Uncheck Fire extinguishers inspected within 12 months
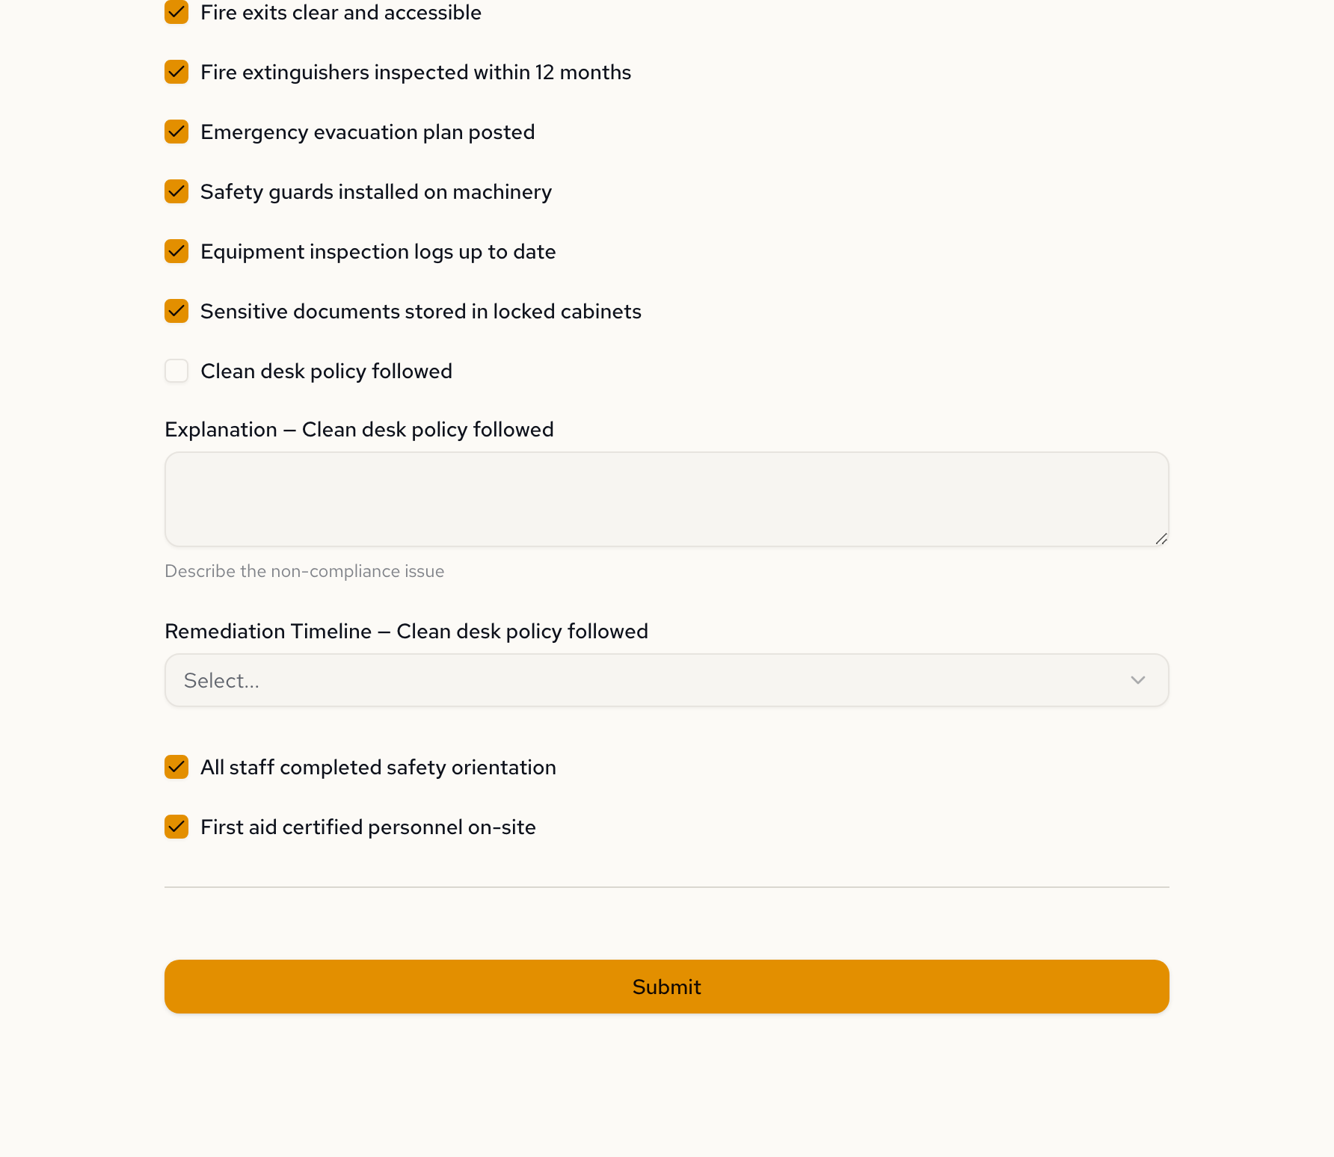 pyautogui.click(x=176, y=72)
